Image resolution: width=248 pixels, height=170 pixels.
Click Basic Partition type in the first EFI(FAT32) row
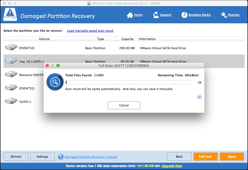pyautogui.click(x=95, y=48)
